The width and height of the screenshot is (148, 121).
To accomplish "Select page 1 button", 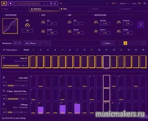I will [125, 43].
